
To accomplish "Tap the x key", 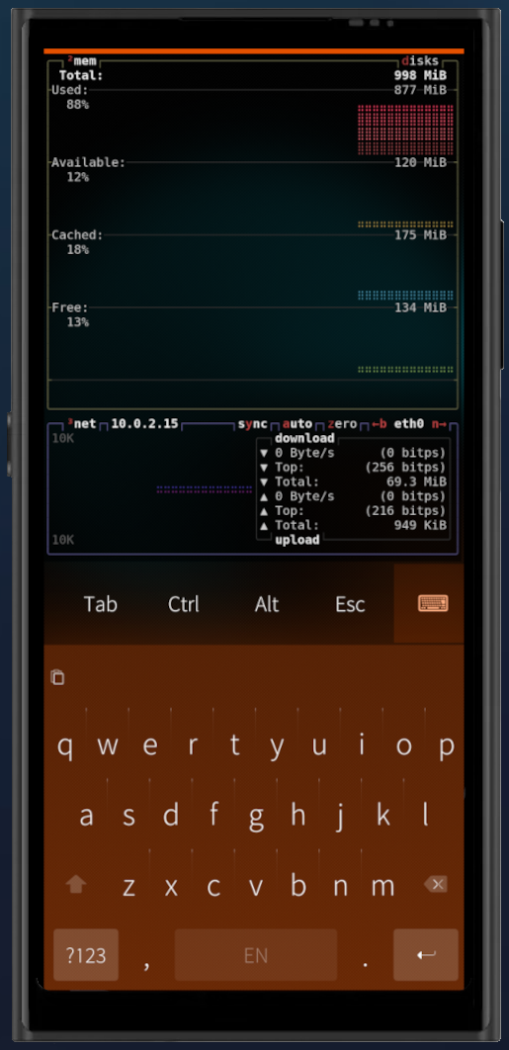I will [171, 886].
